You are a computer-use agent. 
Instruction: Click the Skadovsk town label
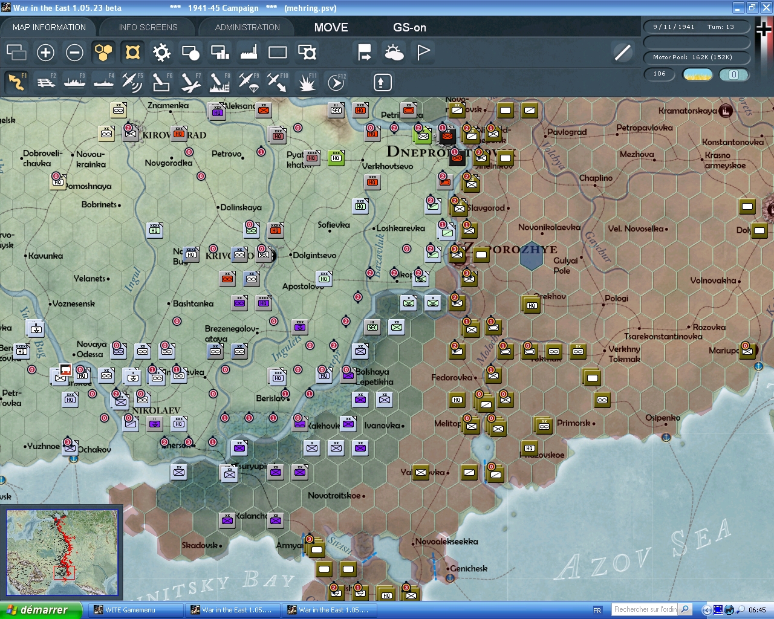[x=200, y=545]
